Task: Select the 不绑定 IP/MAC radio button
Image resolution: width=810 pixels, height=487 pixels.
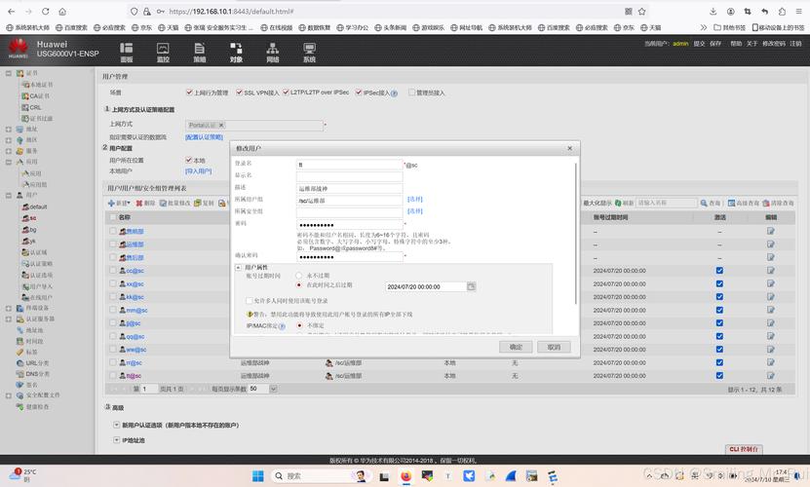Action: tap(299, 325)
